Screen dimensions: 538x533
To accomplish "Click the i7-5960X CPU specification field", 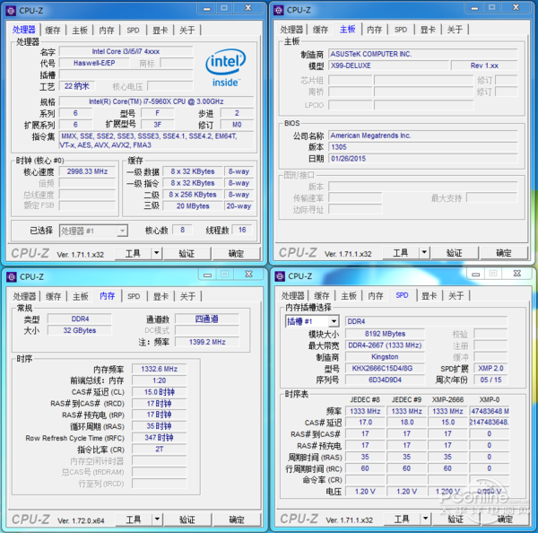I will pyautogui.click(x=156, y=101).
